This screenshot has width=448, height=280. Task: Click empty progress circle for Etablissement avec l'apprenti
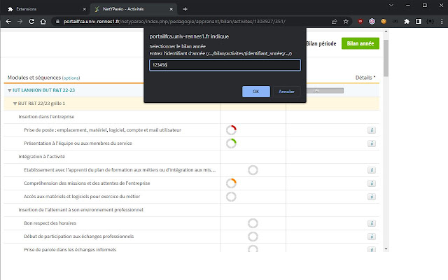coord(253,170)
